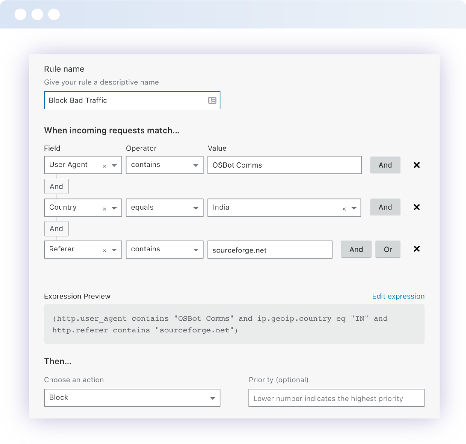Clear the User Agent field selection
The width and height of the screenshot is (466, 444).
105,166
